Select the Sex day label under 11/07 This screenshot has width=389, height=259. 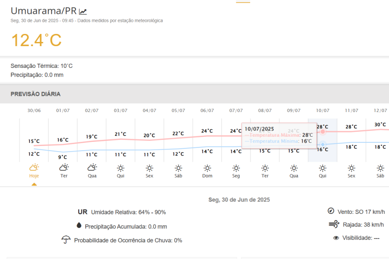(x=351, y=176)
